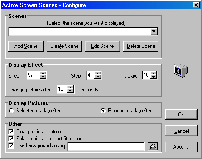Image resolution: width=202 pixels, height=159 pixels.
Task: Select Random display effect radio button
Action: tap(103, 111)
